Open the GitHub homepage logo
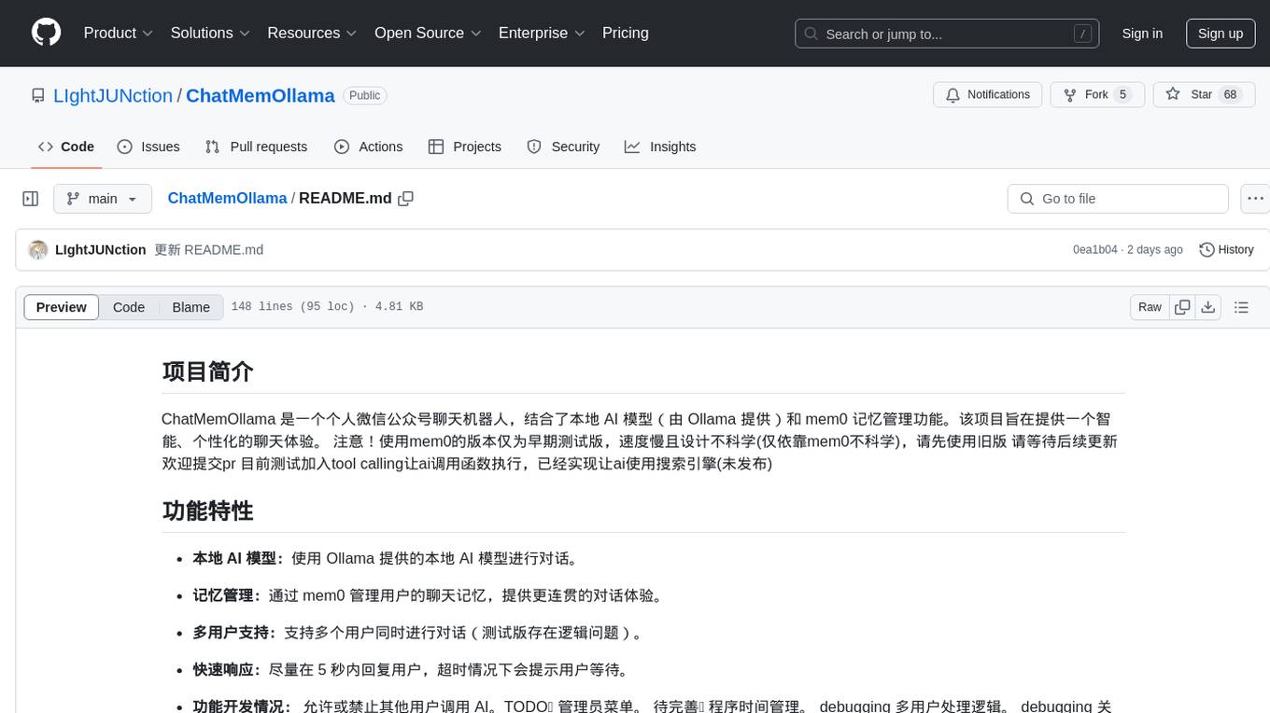 (x=46, y=33)
